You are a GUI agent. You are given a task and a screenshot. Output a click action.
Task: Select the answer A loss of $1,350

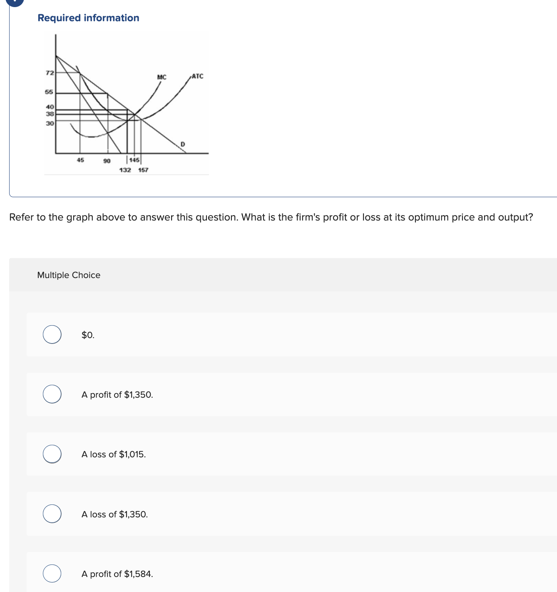click(x=52, y=514)
